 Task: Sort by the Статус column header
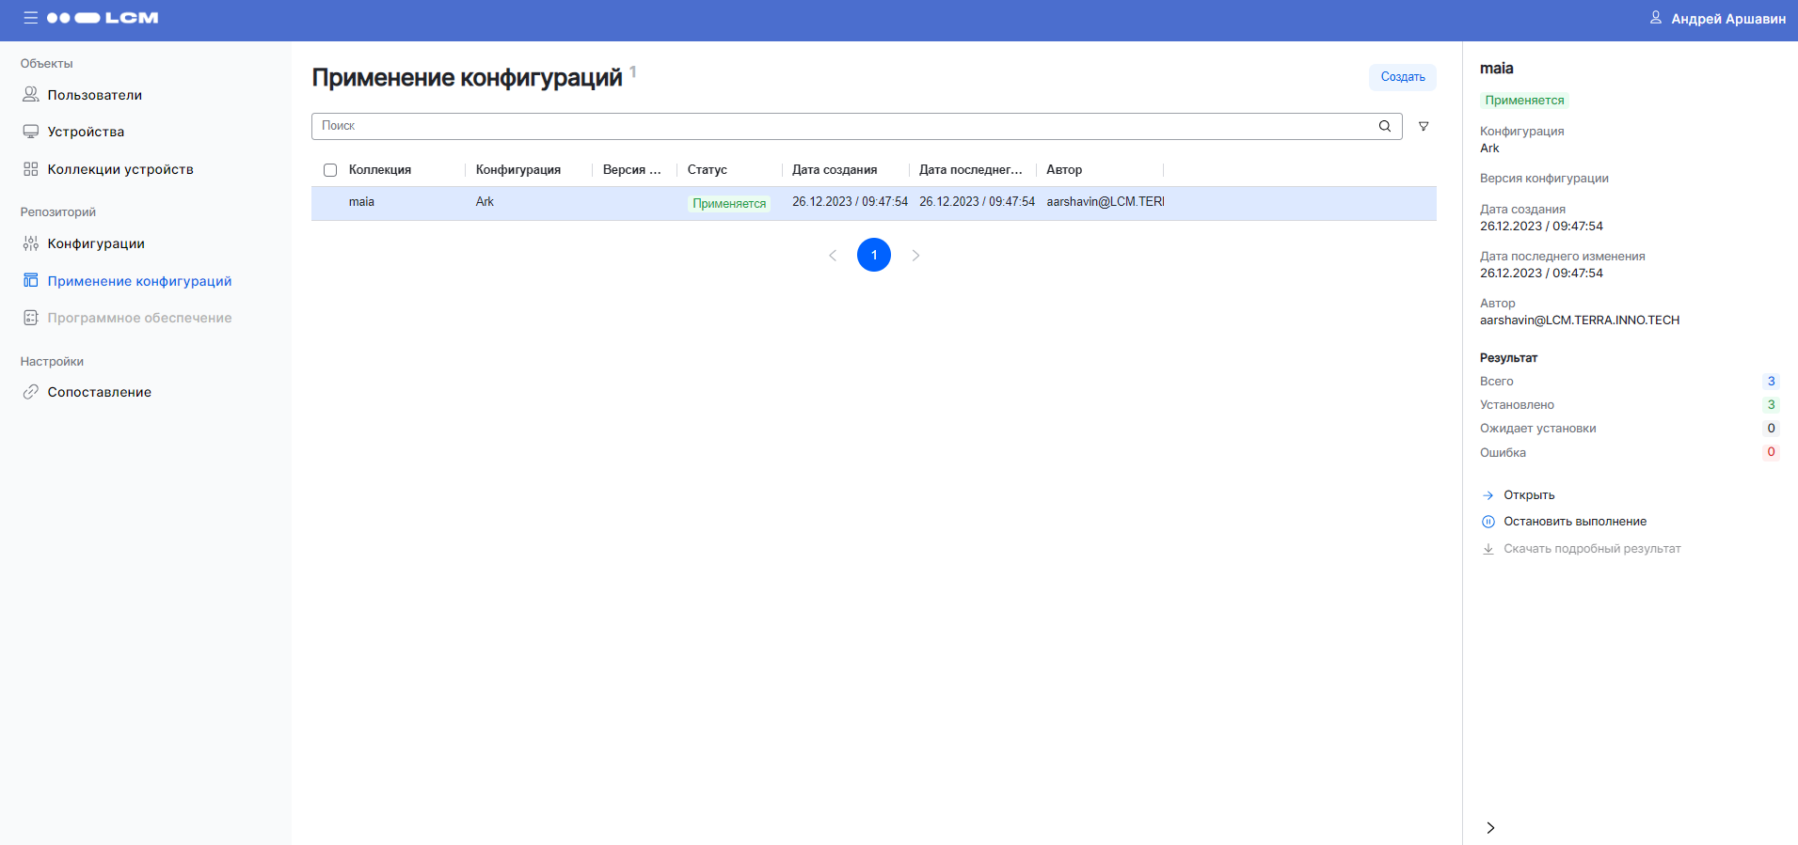[x=708, y=170]
